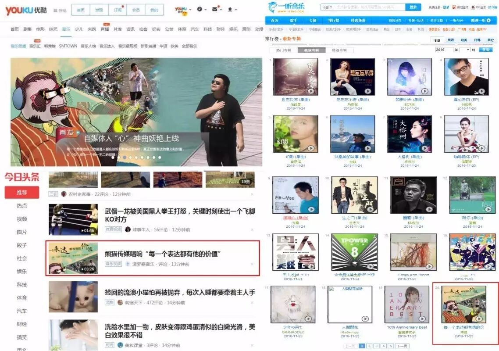
Task: Open the Youku messages envelope icon
Action: click(215, 9)
